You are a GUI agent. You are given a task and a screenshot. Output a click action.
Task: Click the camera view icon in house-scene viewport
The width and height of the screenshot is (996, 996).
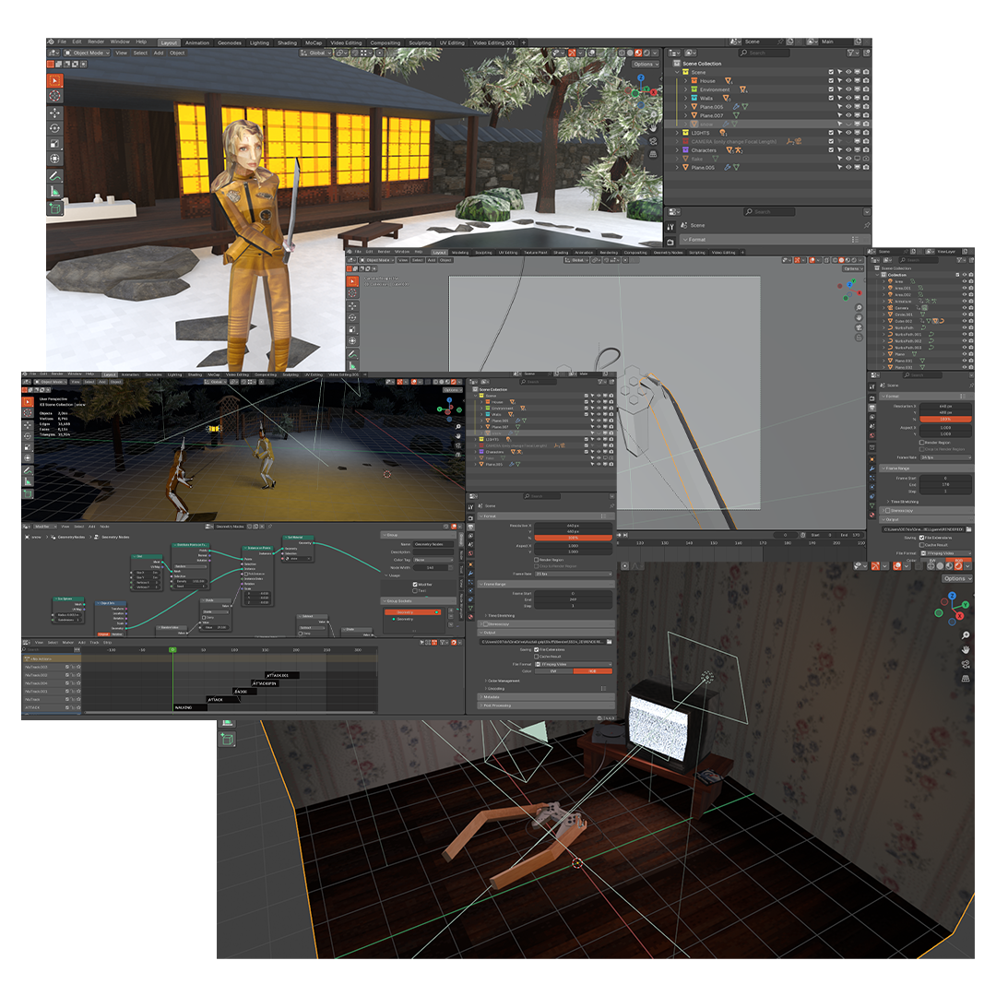point(653,141)
